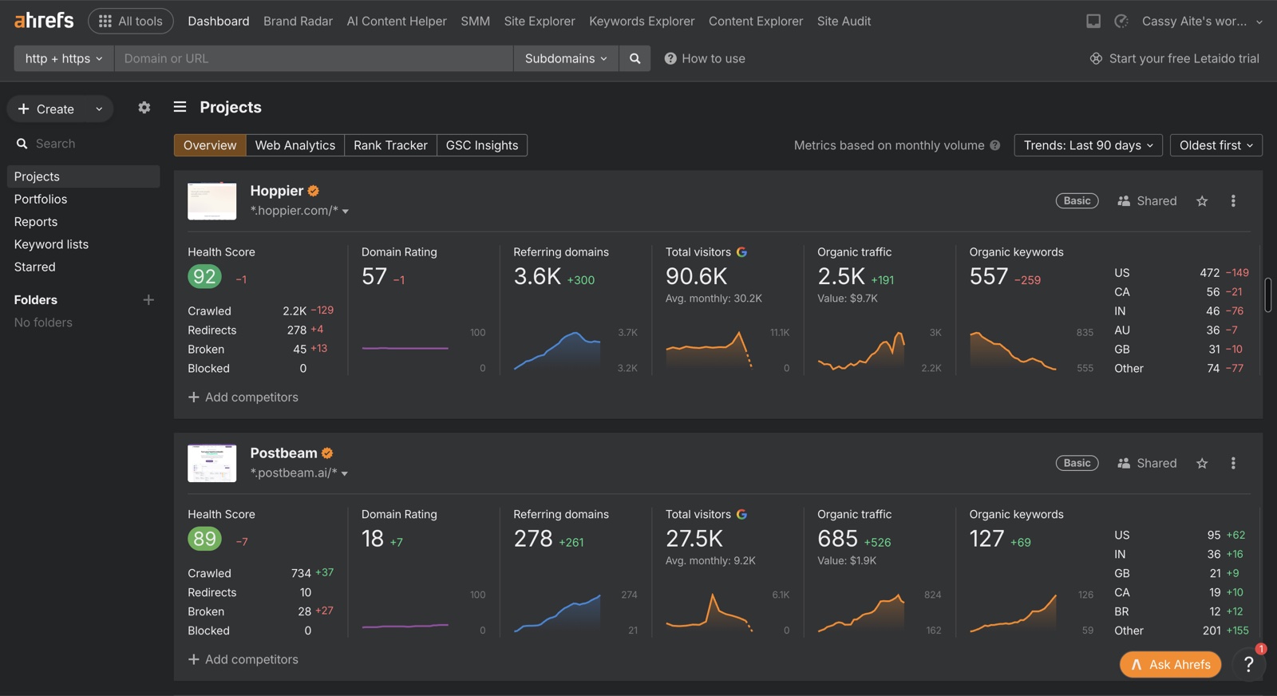Click the monthly volume help icon
1277x696 pixels.
coord(994,145)
